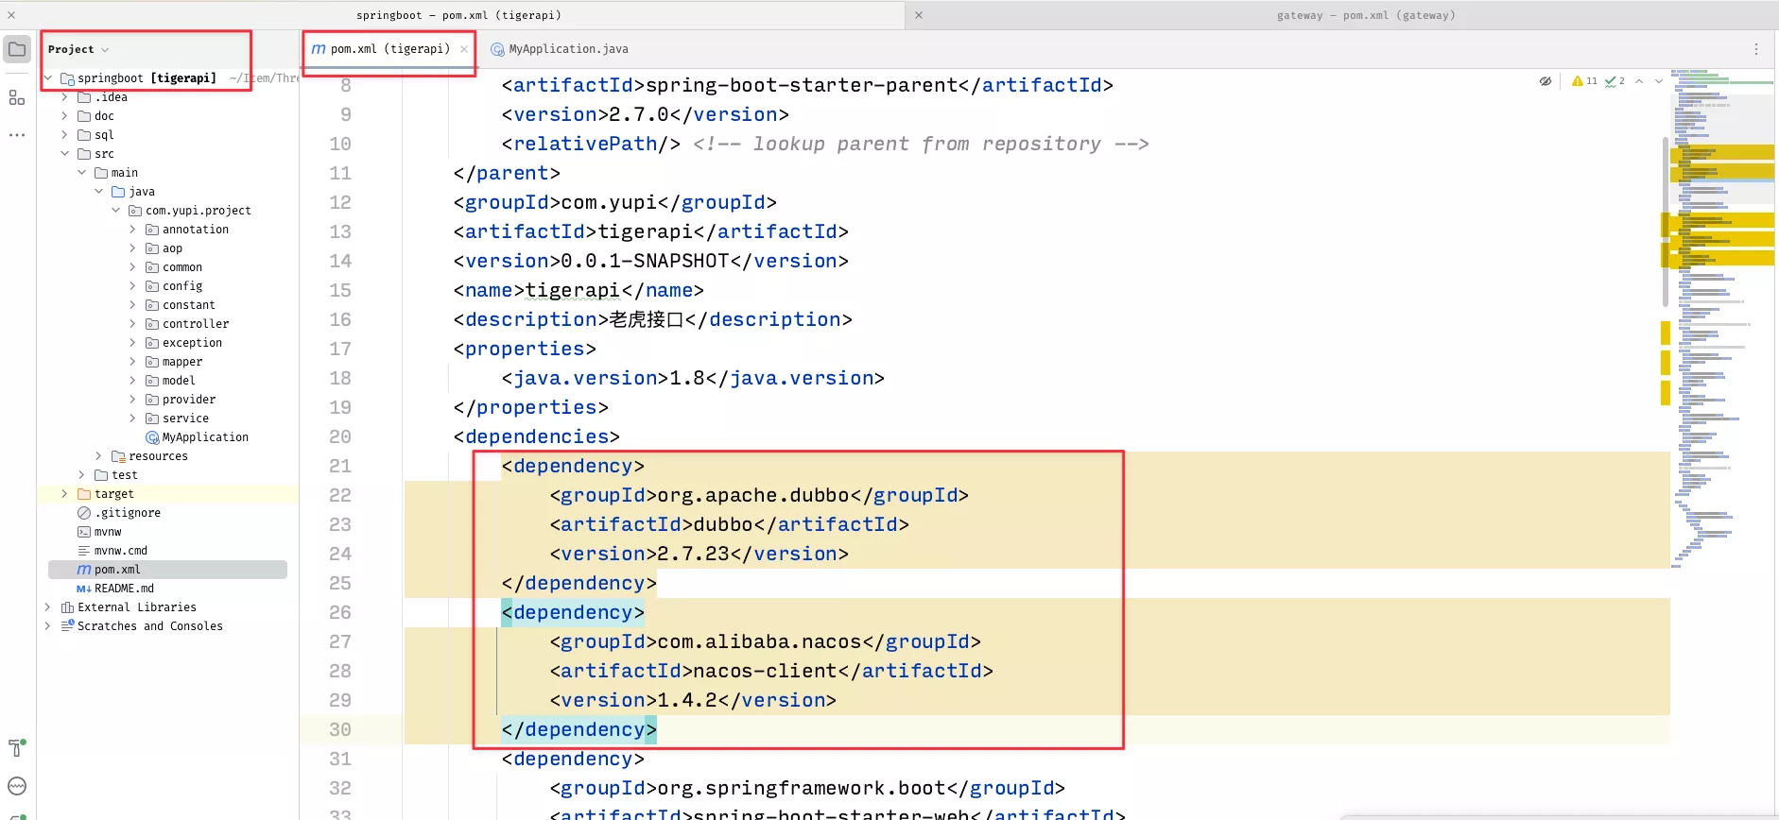Expand the test folder

tap(81, 475)
